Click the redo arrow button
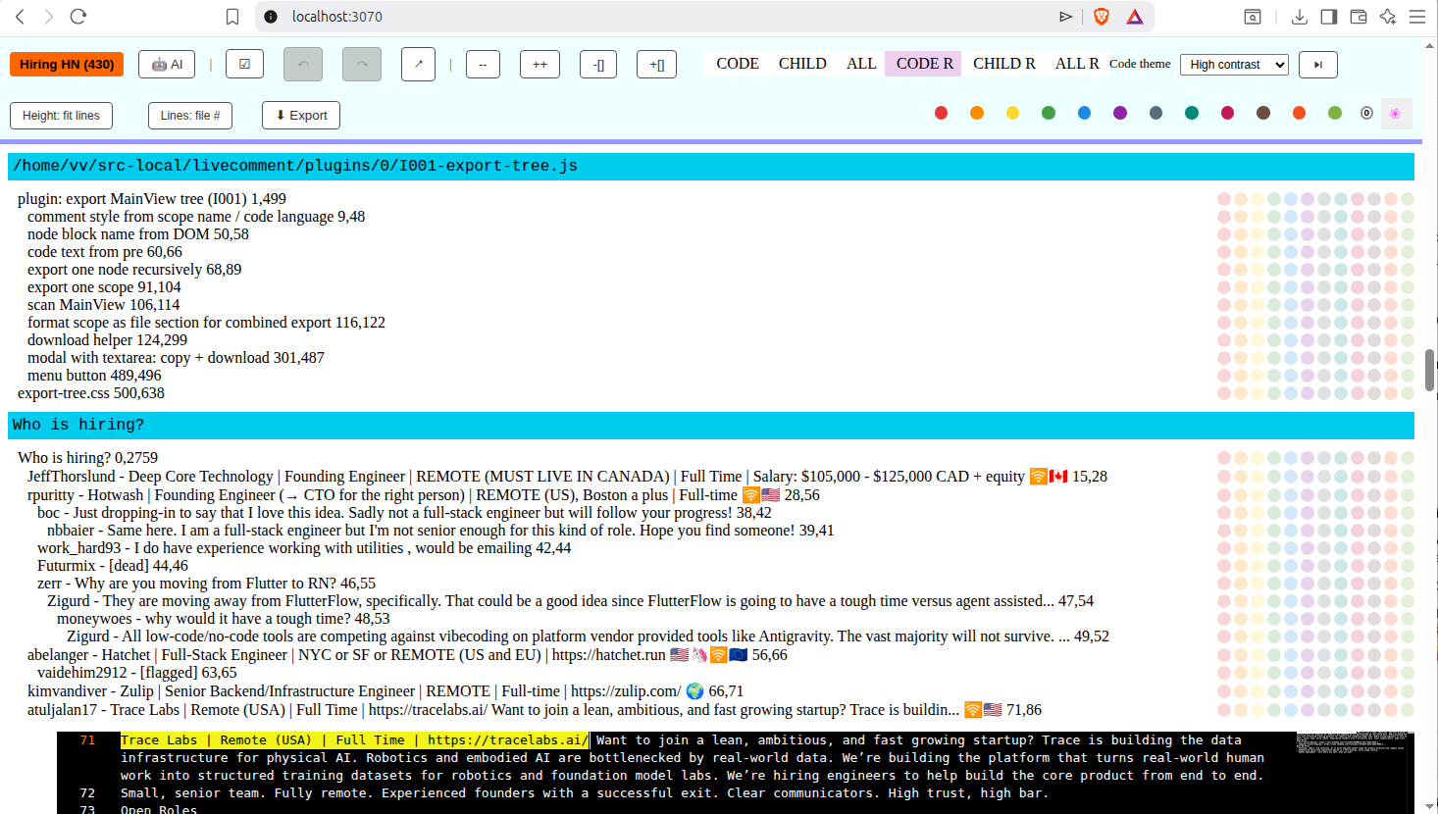This screenshot has width=1438, height=814. (362, 65)
